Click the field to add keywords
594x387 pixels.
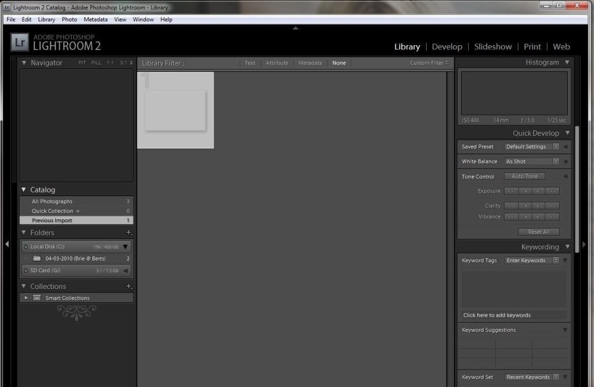click(514, 315)
